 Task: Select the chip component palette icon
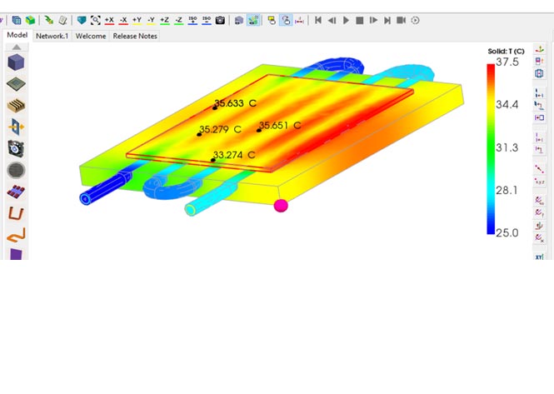[16, 84]
